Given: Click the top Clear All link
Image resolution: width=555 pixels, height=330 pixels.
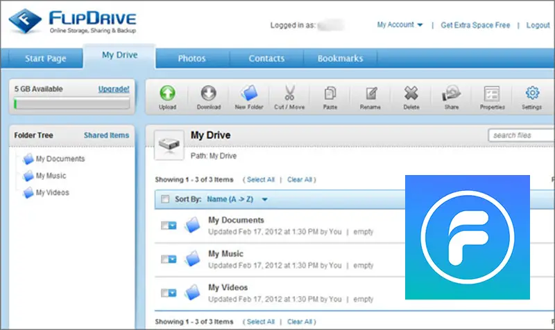Looking at the screenshot, I should (300, 180).
